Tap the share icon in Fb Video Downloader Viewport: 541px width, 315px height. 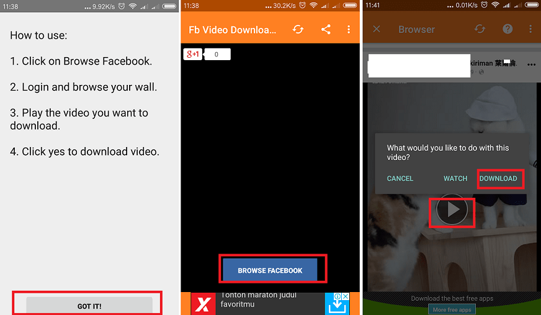326,29
